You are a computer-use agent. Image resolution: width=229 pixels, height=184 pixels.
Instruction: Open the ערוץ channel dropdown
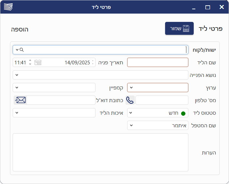[x=131, y=88]
